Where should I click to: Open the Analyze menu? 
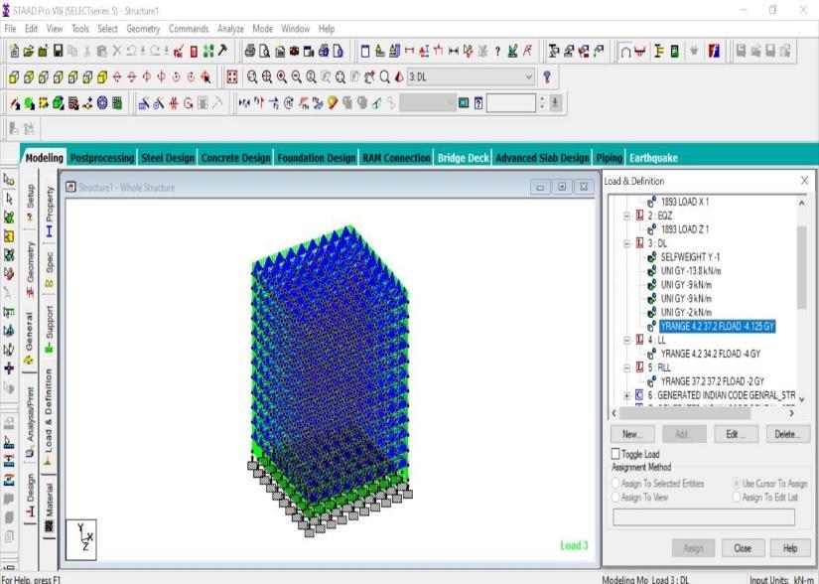click(230, 29)
